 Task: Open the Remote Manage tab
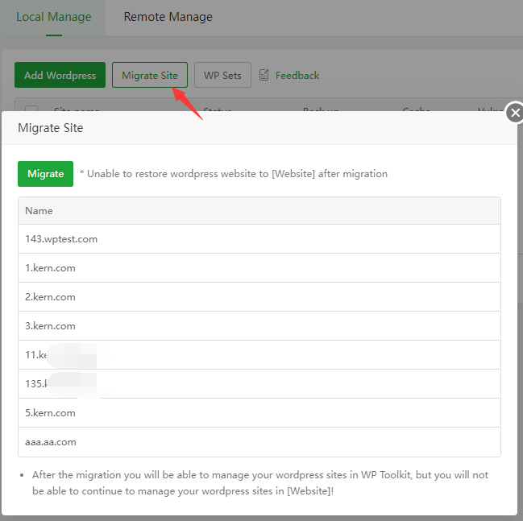168,17
